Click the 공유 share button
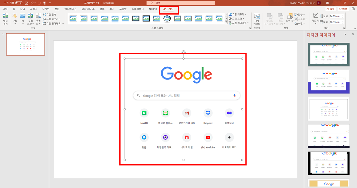This screenshot has height=188, width=357. point(331,9)
